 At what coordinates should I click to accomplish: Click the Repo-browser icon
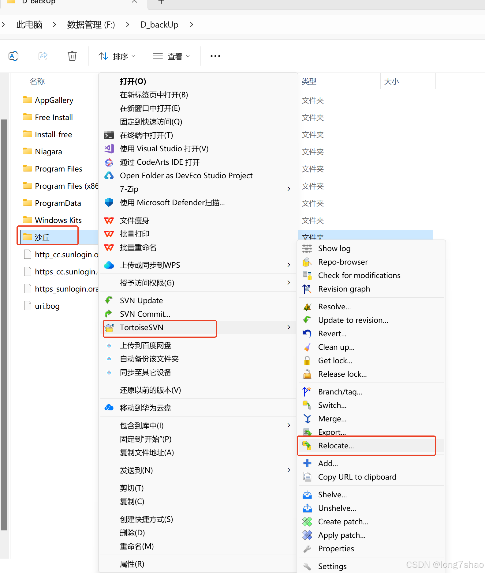pyautogui.click(x=307, y=262)
